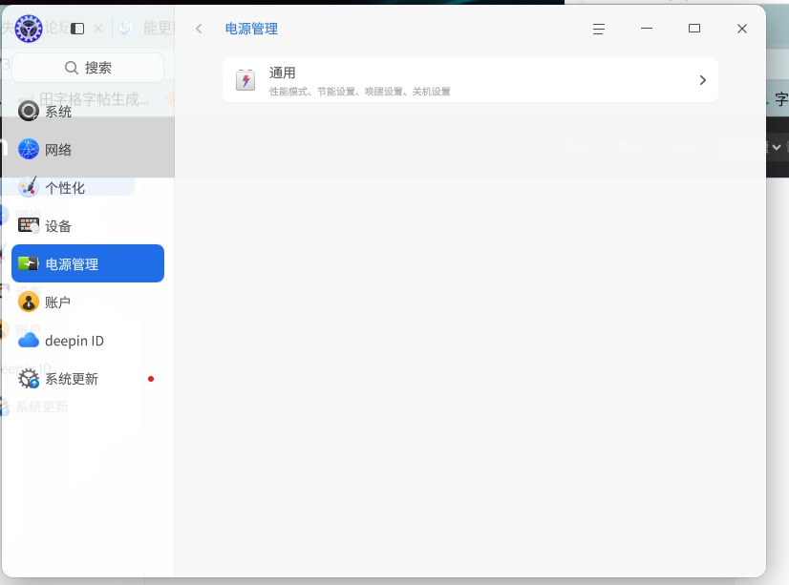
Task: Open the deepin ID sidebar label
Action: click(75, 341)
